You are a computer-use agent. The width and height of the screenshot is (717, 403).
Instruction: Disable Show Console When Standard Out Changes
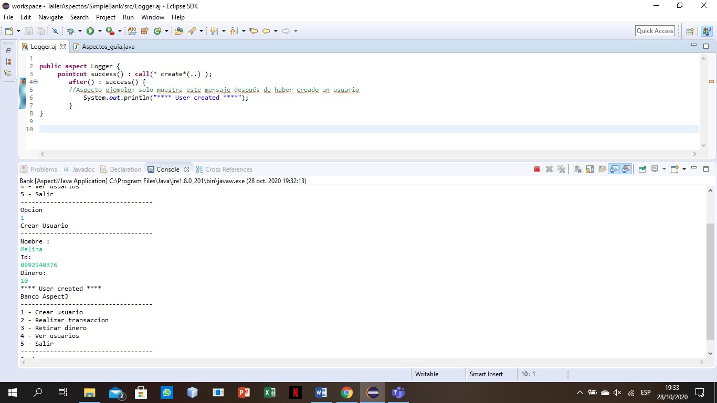pyautogui.click(x=615, y=169)
